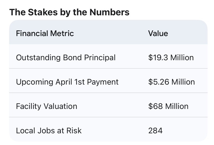The width and height of the screenshot is (214, 145).
Task: Select the "Facility Valuation" row label
Action: (x=46, y=106)
